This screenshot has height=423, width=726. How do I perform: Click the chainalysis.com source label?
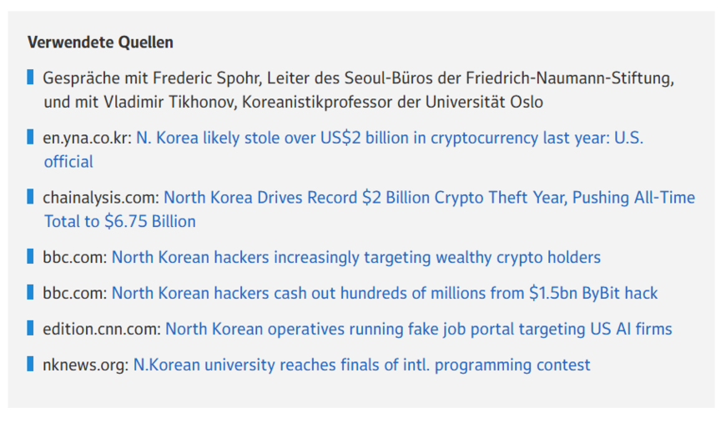click(101, 198)
